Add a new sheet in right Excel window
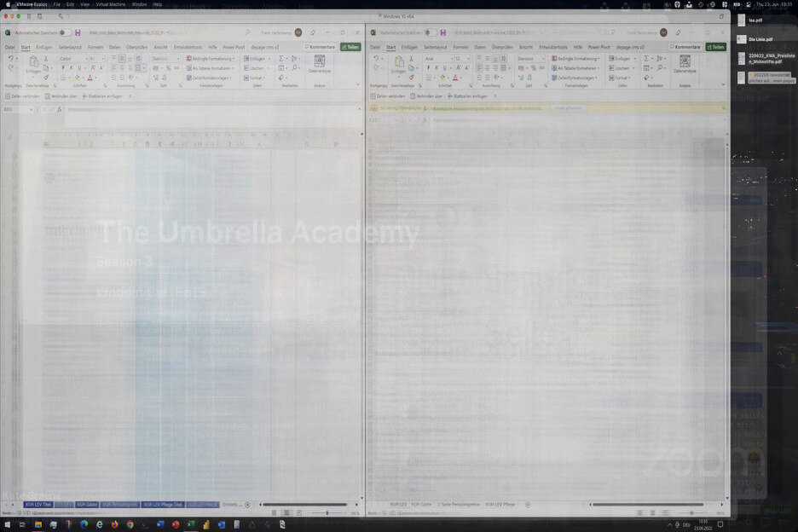798x532 pixels. click(528, 505)
